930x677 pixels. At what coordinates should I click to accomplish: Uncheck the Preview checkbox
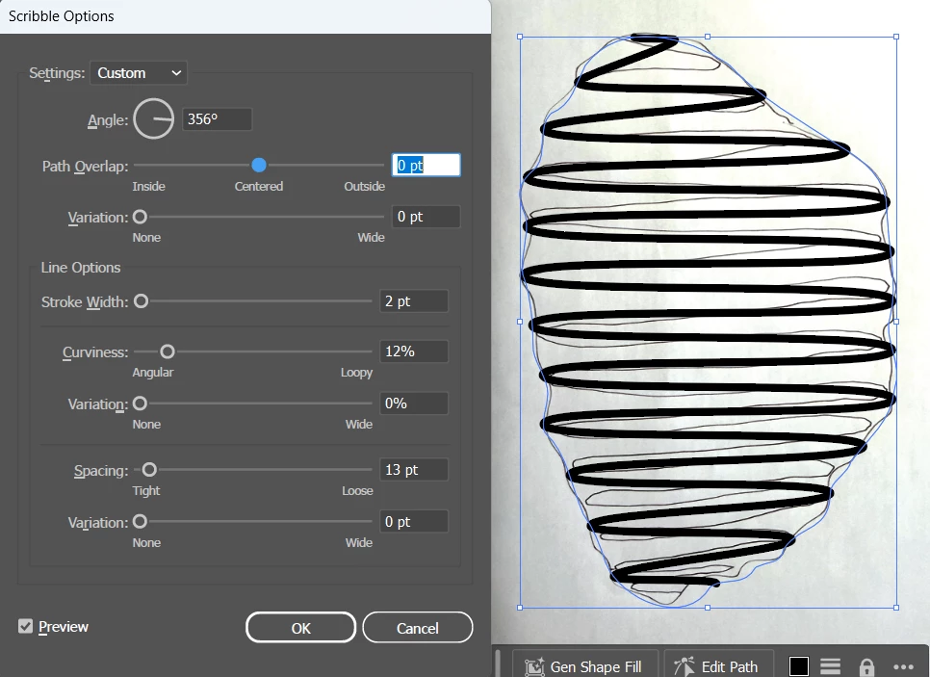[x=25, y=626]
